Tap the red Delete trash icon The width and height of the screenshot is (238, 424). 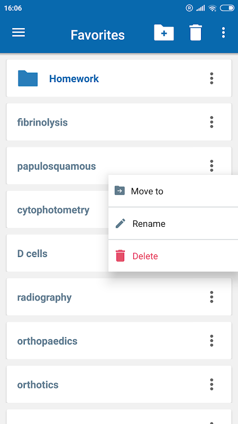point(121,256)
